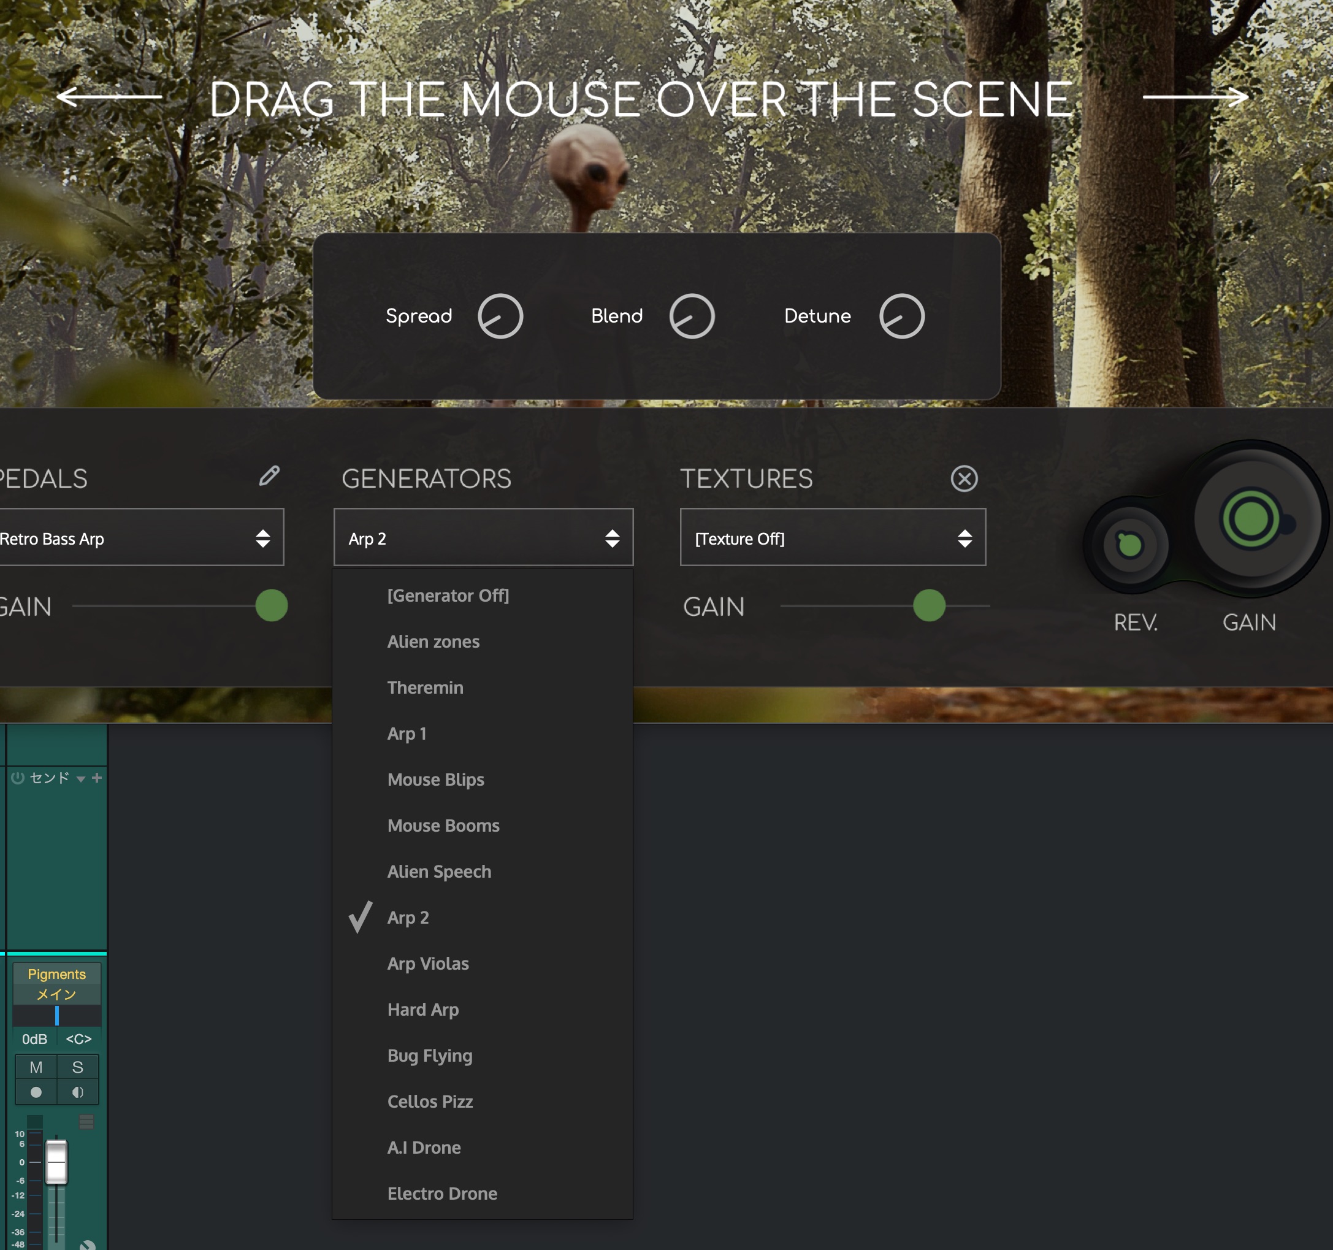Solo the Pigments channel
Screen dimensions: 1333x1250
78,1067
